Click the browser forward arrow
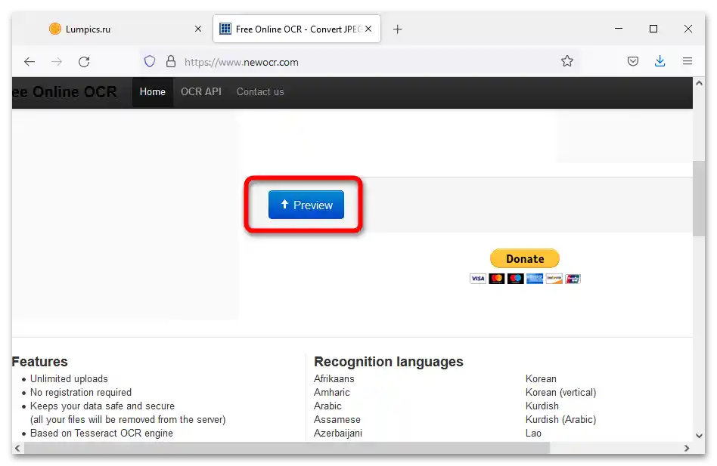This screenshot has width=717, height=466. [57, 62]
